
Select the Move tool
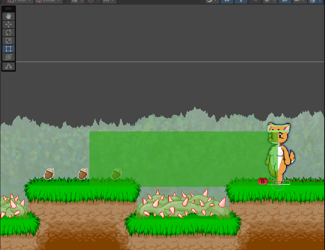point(9,24)
